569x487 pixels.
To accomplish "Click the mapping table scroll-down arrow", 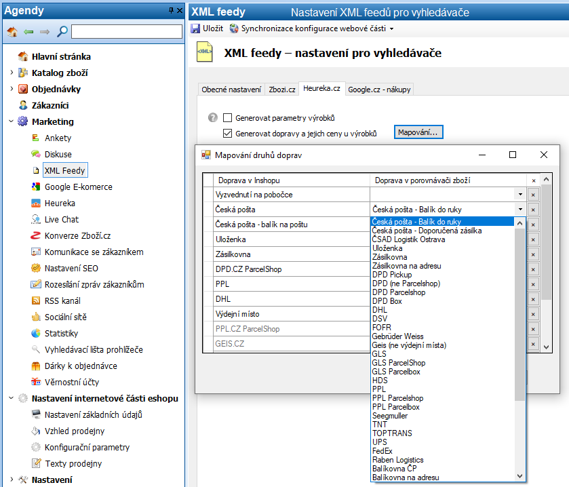I will pyautogui.click(x=546, y=347).
